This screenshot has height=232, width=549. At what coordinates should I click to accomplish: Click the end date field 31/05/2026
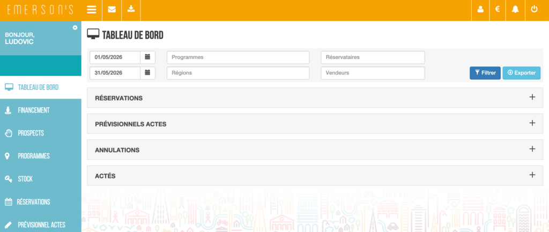(115, 73)
